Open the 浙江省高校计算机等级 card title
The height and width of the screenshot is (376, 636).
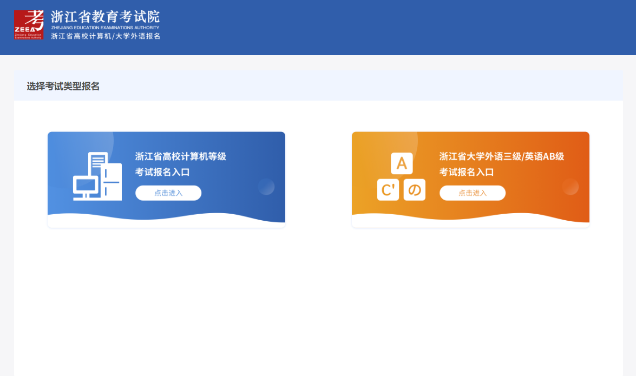180,156
